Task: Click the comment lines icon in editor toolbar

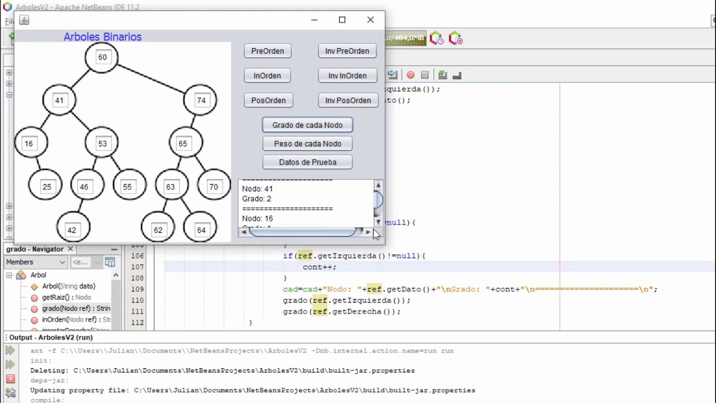Action: coord(442,75)
